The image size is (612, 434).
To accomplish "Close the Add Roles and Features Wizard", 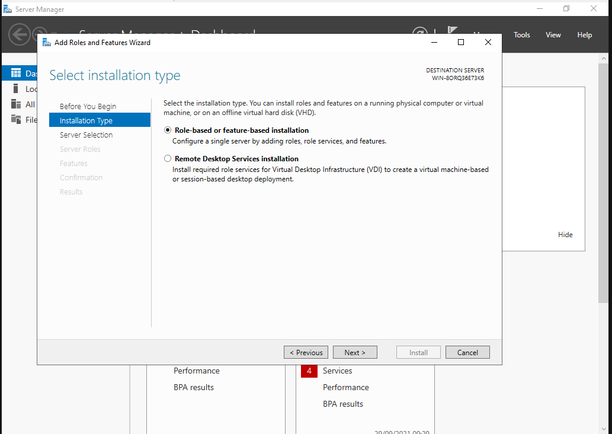I will pyautogui.click(x=488, y=42).
